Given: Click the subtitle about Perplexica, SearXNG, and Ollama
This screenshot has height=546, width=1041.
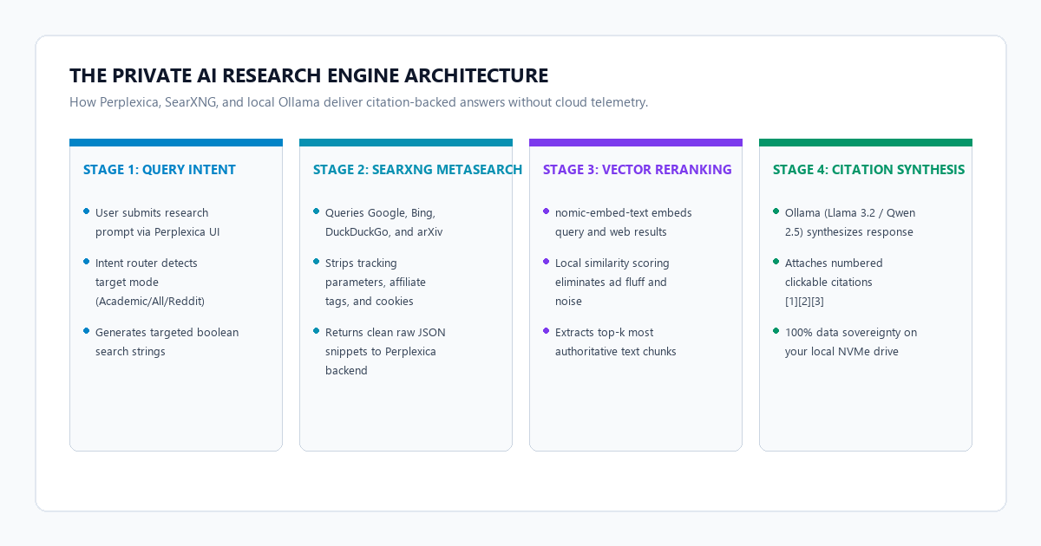Looking at the screenshot, I should coord(359,102).
